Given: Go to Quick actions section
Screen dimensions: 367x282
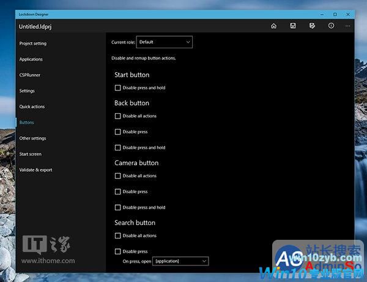Looking at the screenshot, I should pos(32,106).
